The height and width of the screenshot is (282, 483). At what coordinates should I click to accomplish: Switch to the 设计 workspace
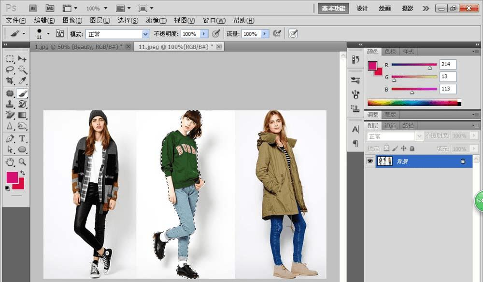(x=362, y=8)
